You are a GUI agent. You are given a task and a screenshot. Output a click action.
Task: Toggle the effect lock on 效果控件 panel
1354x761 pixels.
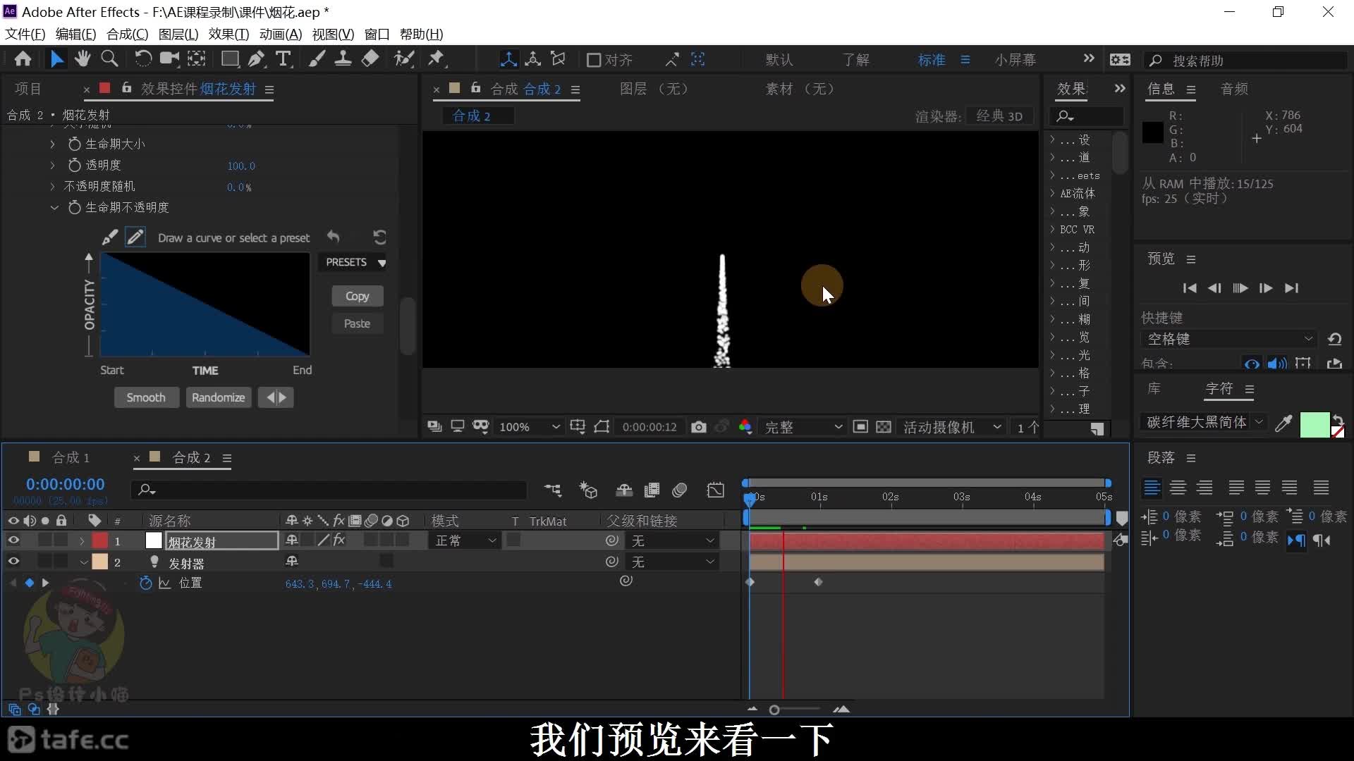(126, 88)
